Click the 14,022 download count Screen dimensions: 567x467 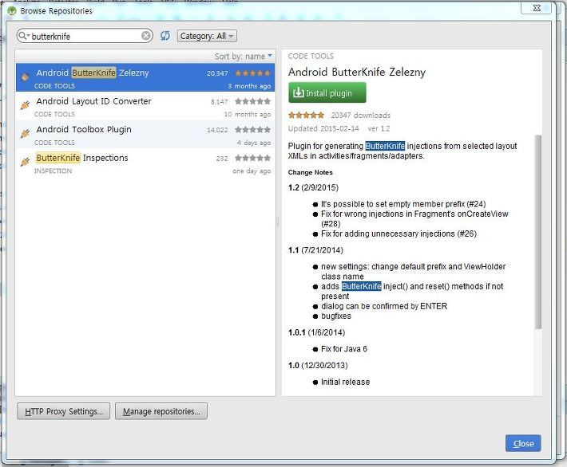[217, 130]
